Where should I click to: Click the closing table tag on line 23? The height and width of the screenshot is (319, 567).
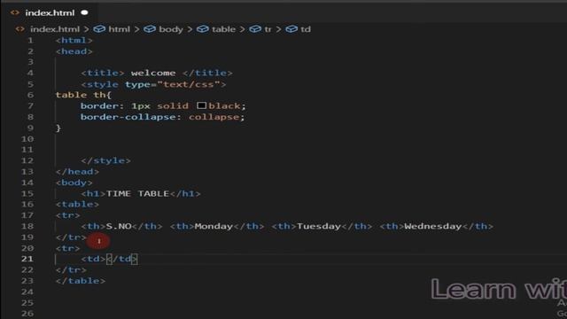pyautogui.click(x=81, y=281)
